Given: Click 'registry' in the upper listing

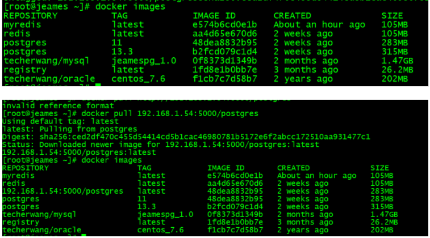Looking at the screenshot, I should pos(25,70).
